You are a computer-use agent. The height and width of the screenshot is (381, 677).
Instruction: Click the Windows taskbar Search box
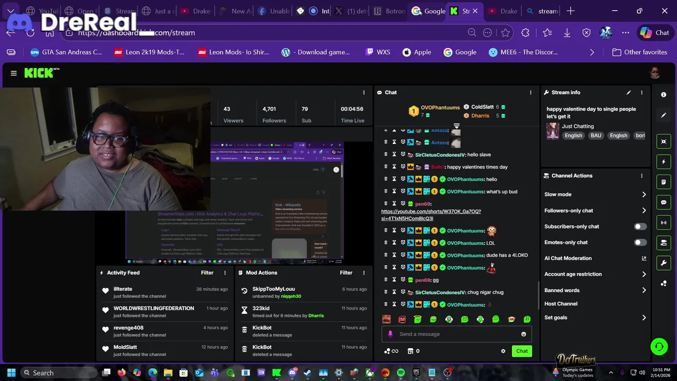(59, 373)
